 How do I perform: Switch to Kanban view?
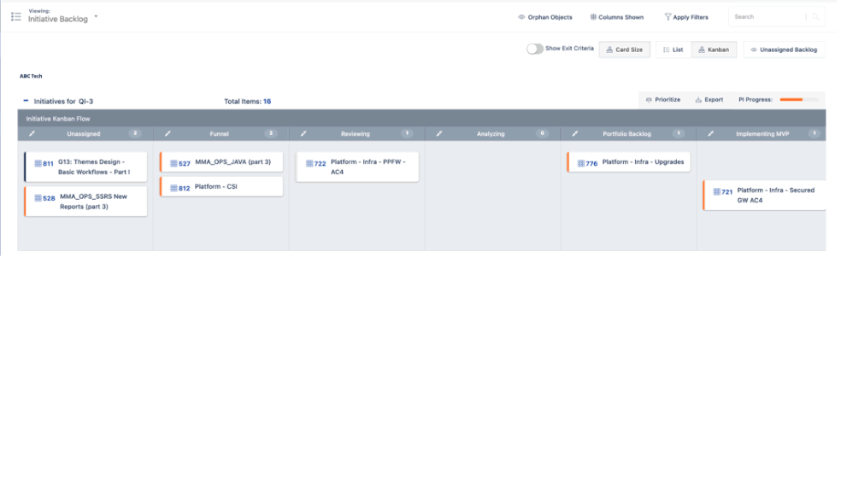pyautogui.click(x=714, y=50)
